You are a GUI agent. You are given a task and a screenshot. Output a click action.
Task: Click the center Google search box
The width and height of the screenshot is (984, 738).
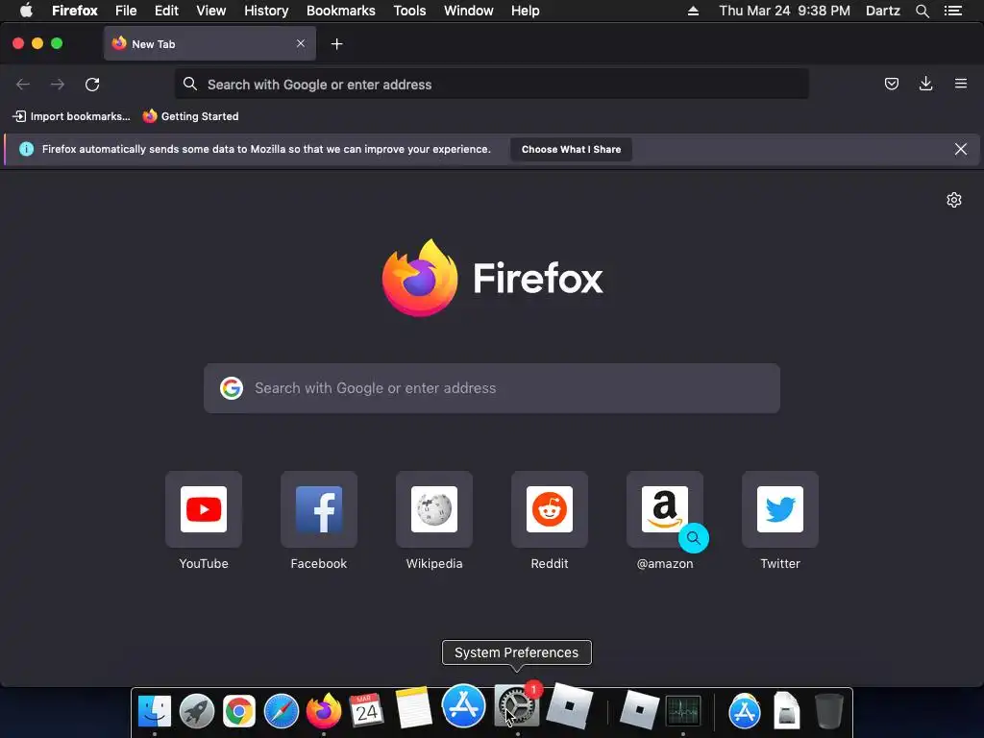pyautogui.click(x=491, y=388)
